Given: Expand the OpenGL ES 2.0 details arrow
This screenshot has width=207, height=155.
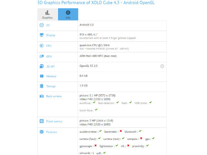Looking at the screenshot, I should point(162,66).
